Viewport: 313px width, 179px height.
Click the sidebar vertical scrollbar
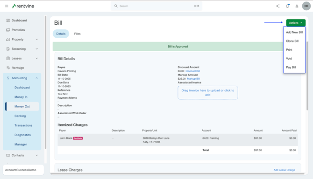45,83
